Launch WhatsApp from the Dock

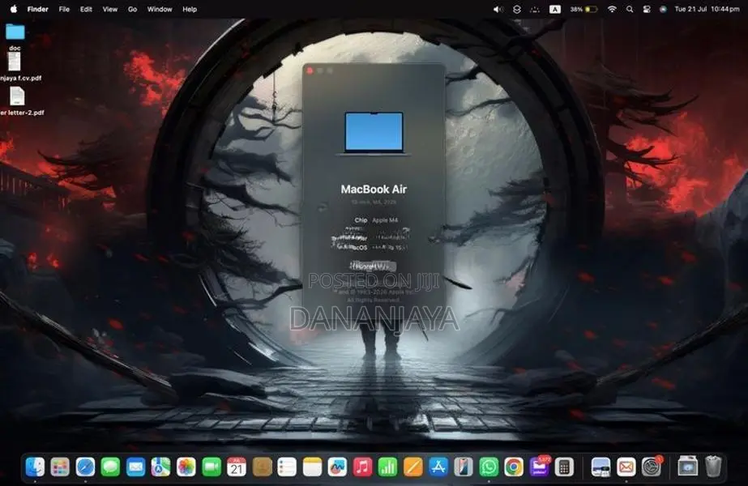coord(489,467)
